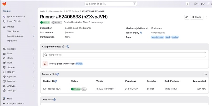Click the Pinned pin icon
Viewport: 212px width, 106px height.
[4, 27]
